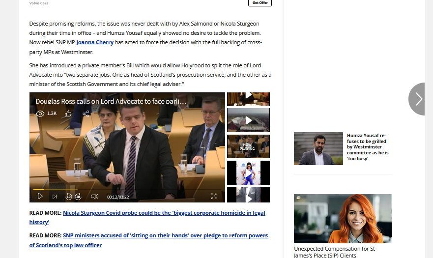Screen dimensions: 433x258
Task: Play the bottom suit playlist video
Action: pos(248,195)
